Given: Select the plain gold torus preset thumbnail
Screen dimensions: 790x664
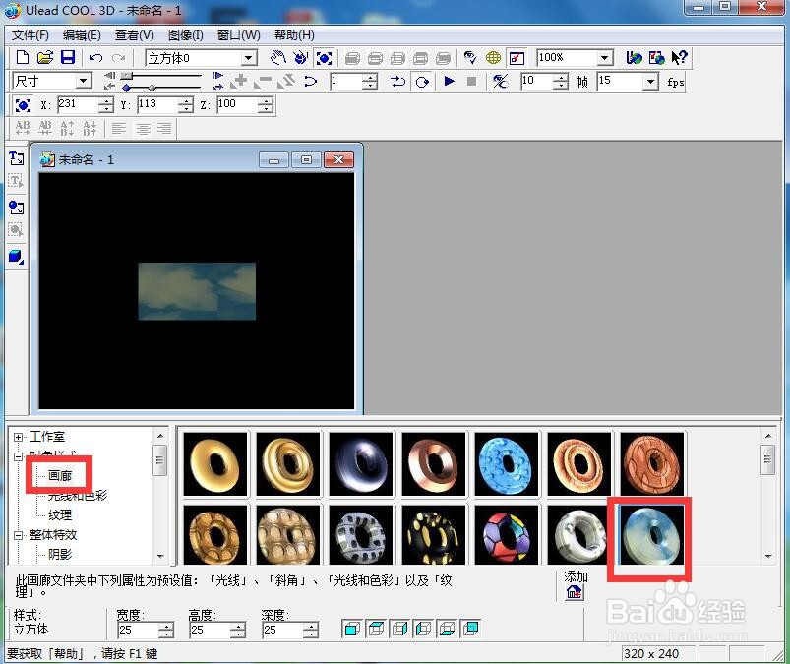Looking at the screenshot, I should click(x=215, y=464).
